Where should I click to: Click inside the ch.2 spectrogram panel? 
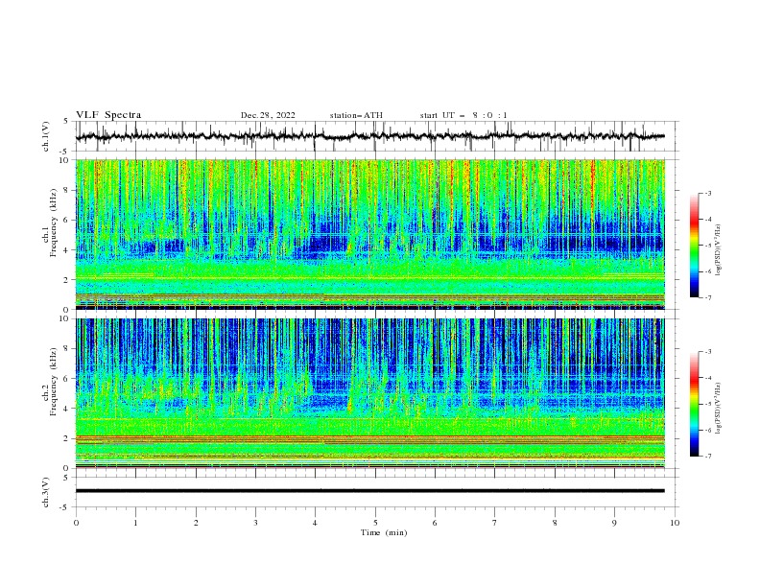369,393
